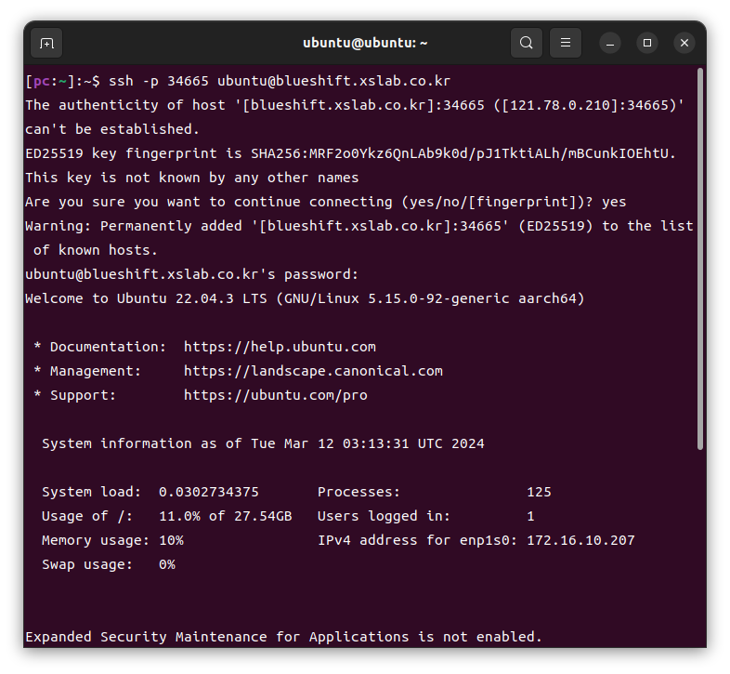
Task: Click the password prompt line
Action: (x=191, y=274)
